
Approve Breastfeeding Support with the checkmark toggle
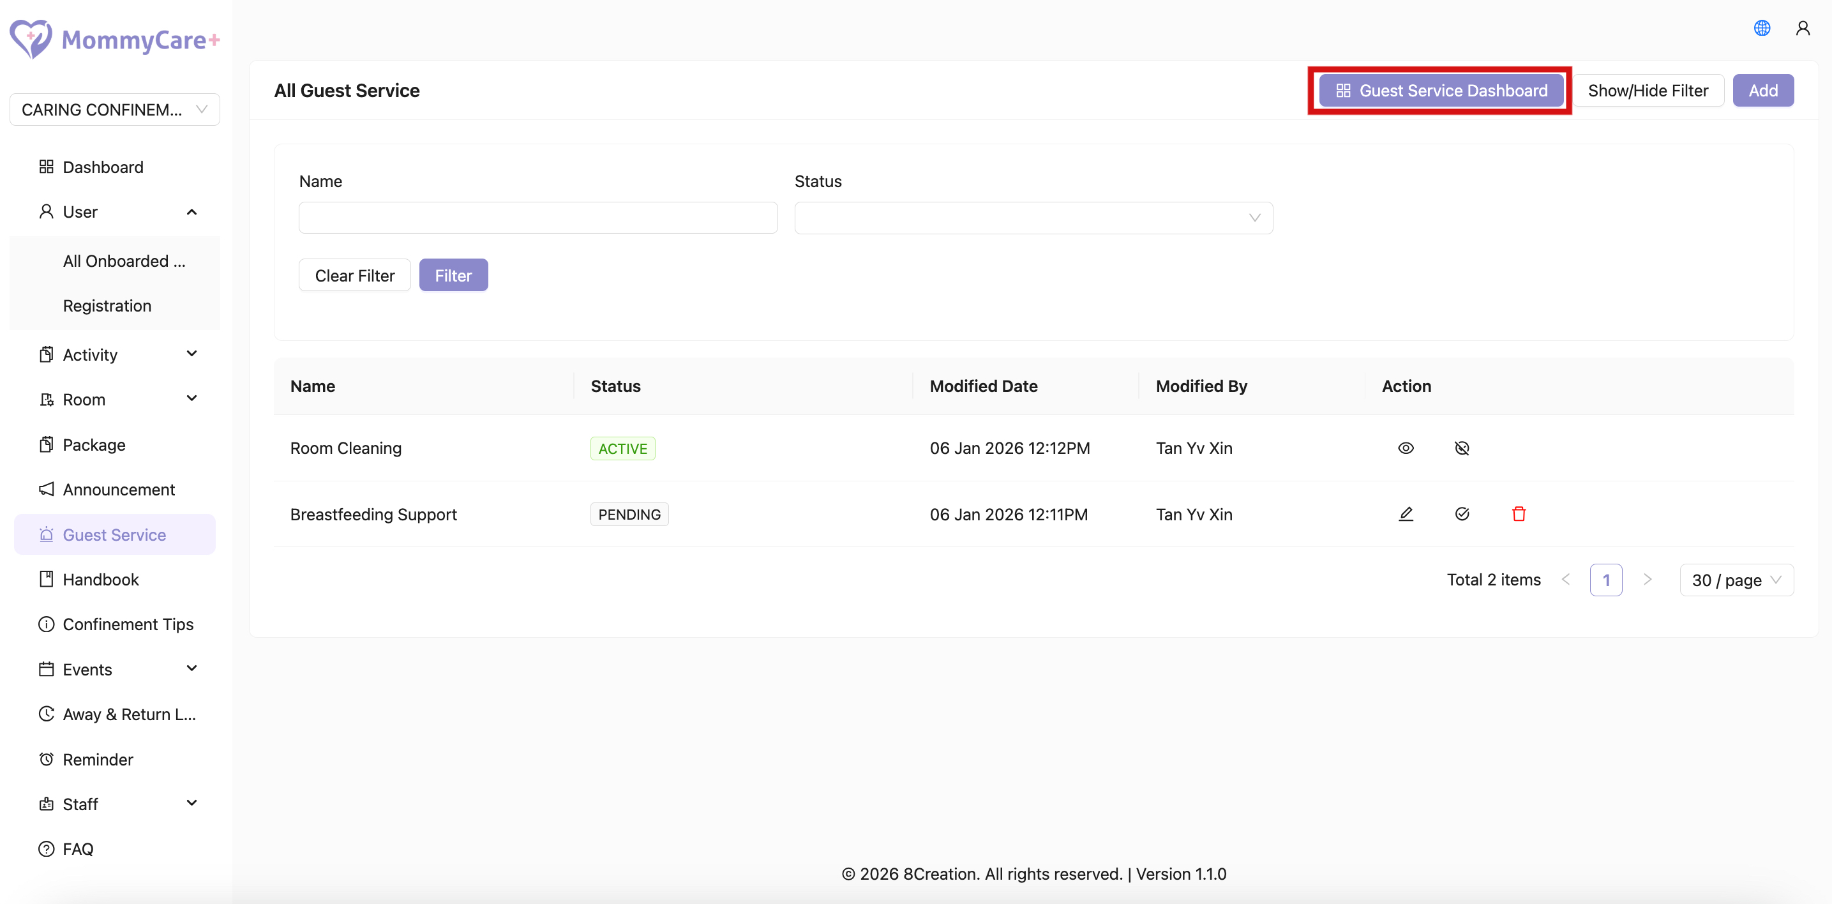coord(1462,513)
